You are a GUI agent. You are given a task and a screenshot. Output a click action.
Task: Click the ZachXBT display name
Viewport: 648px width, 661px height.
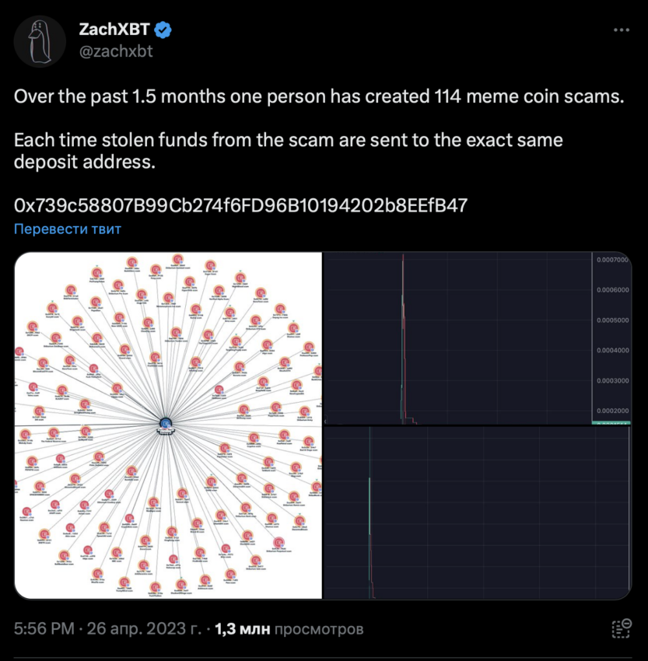(x=114, y=30)
